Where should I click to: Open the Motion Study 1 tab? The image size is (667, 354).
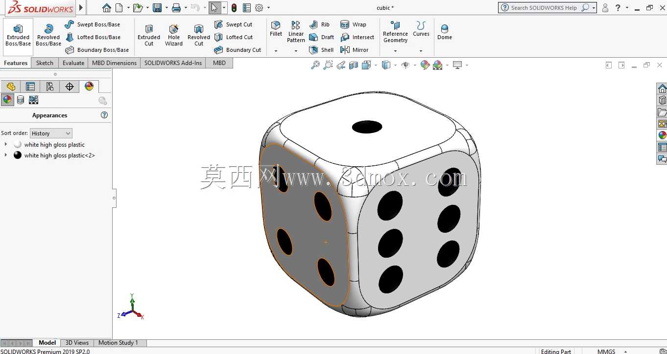click(118, 343)
